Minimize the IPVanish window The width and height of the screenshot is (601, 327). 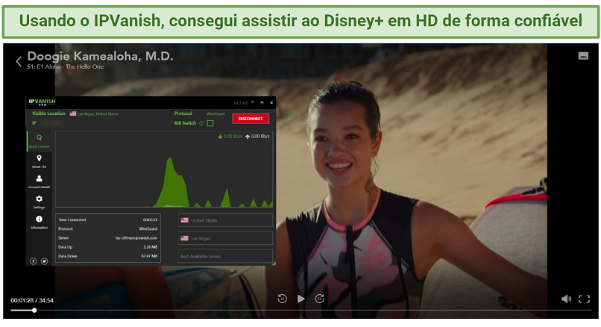tap(253, 102)
